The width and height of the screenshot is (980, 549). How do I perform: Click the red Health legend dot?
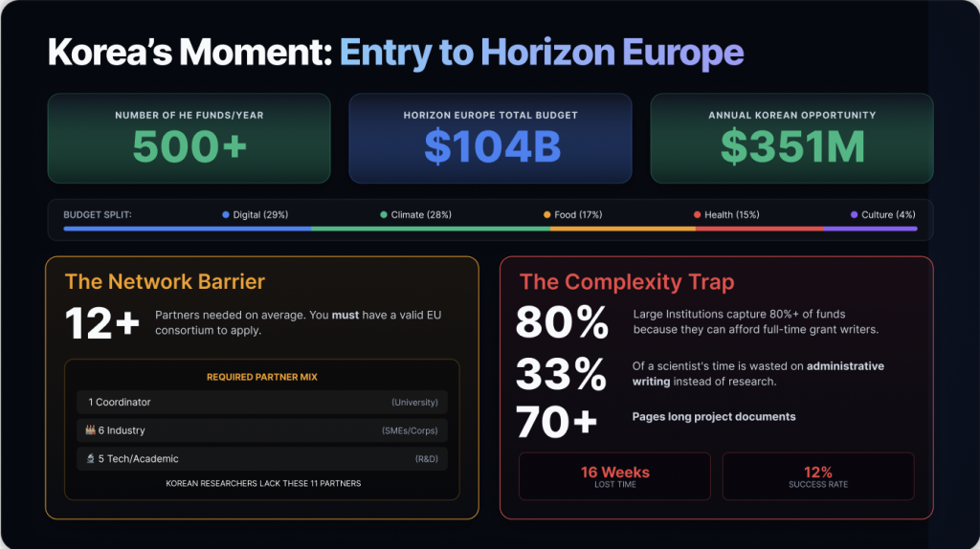pos(697,215)
